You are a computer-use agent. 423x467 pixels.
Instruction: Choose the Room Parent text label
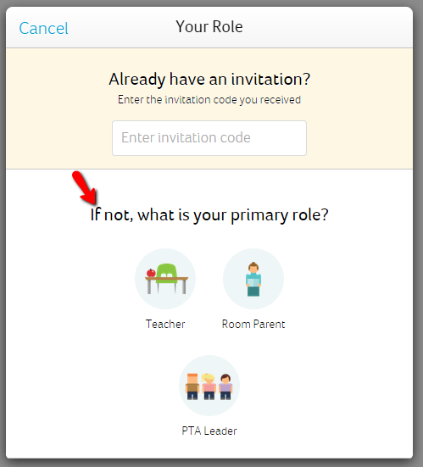pyautogui.click(x=253, y=324)
